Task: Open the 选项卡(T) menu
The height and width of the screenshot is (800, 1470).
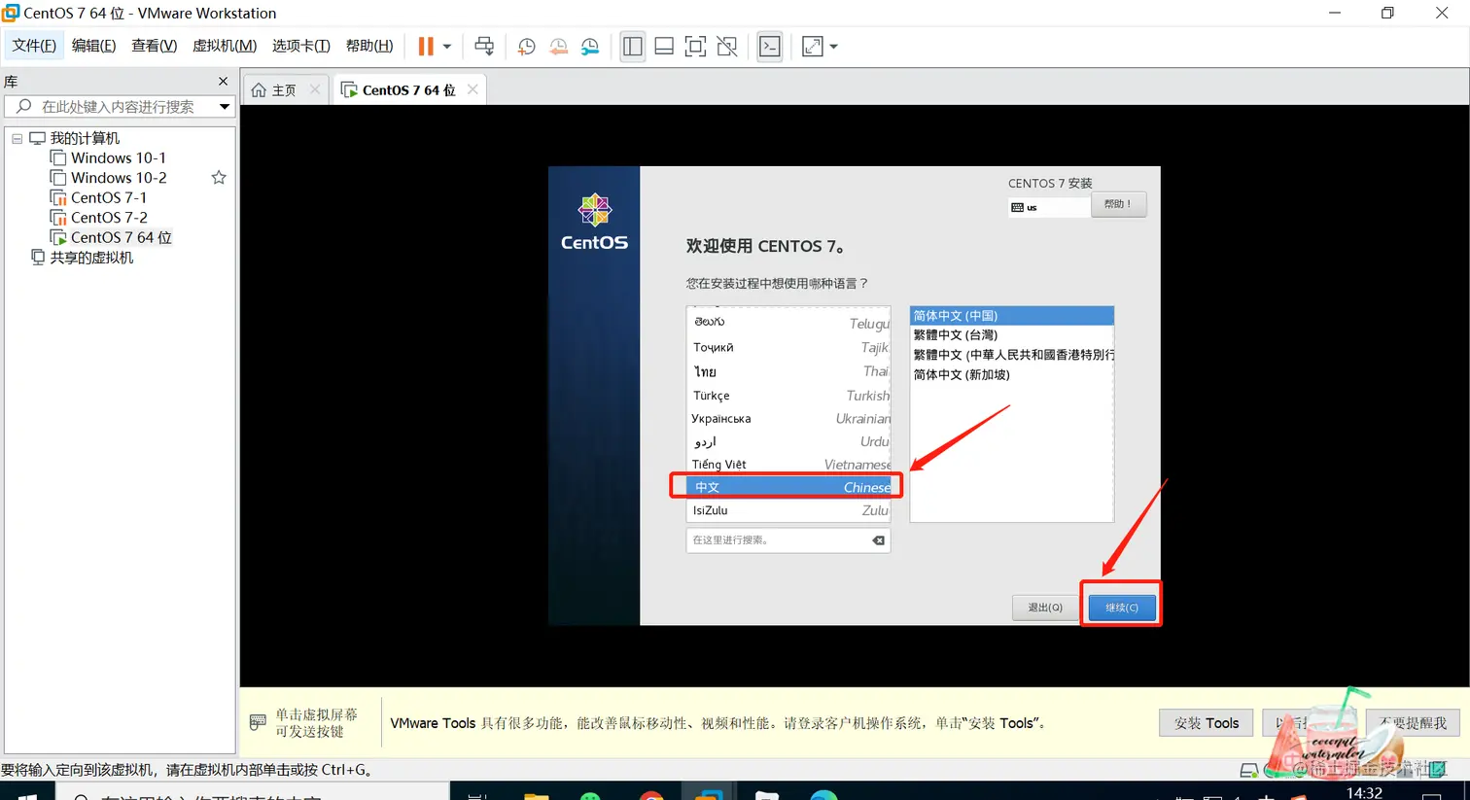Action: tap(300, 46)
